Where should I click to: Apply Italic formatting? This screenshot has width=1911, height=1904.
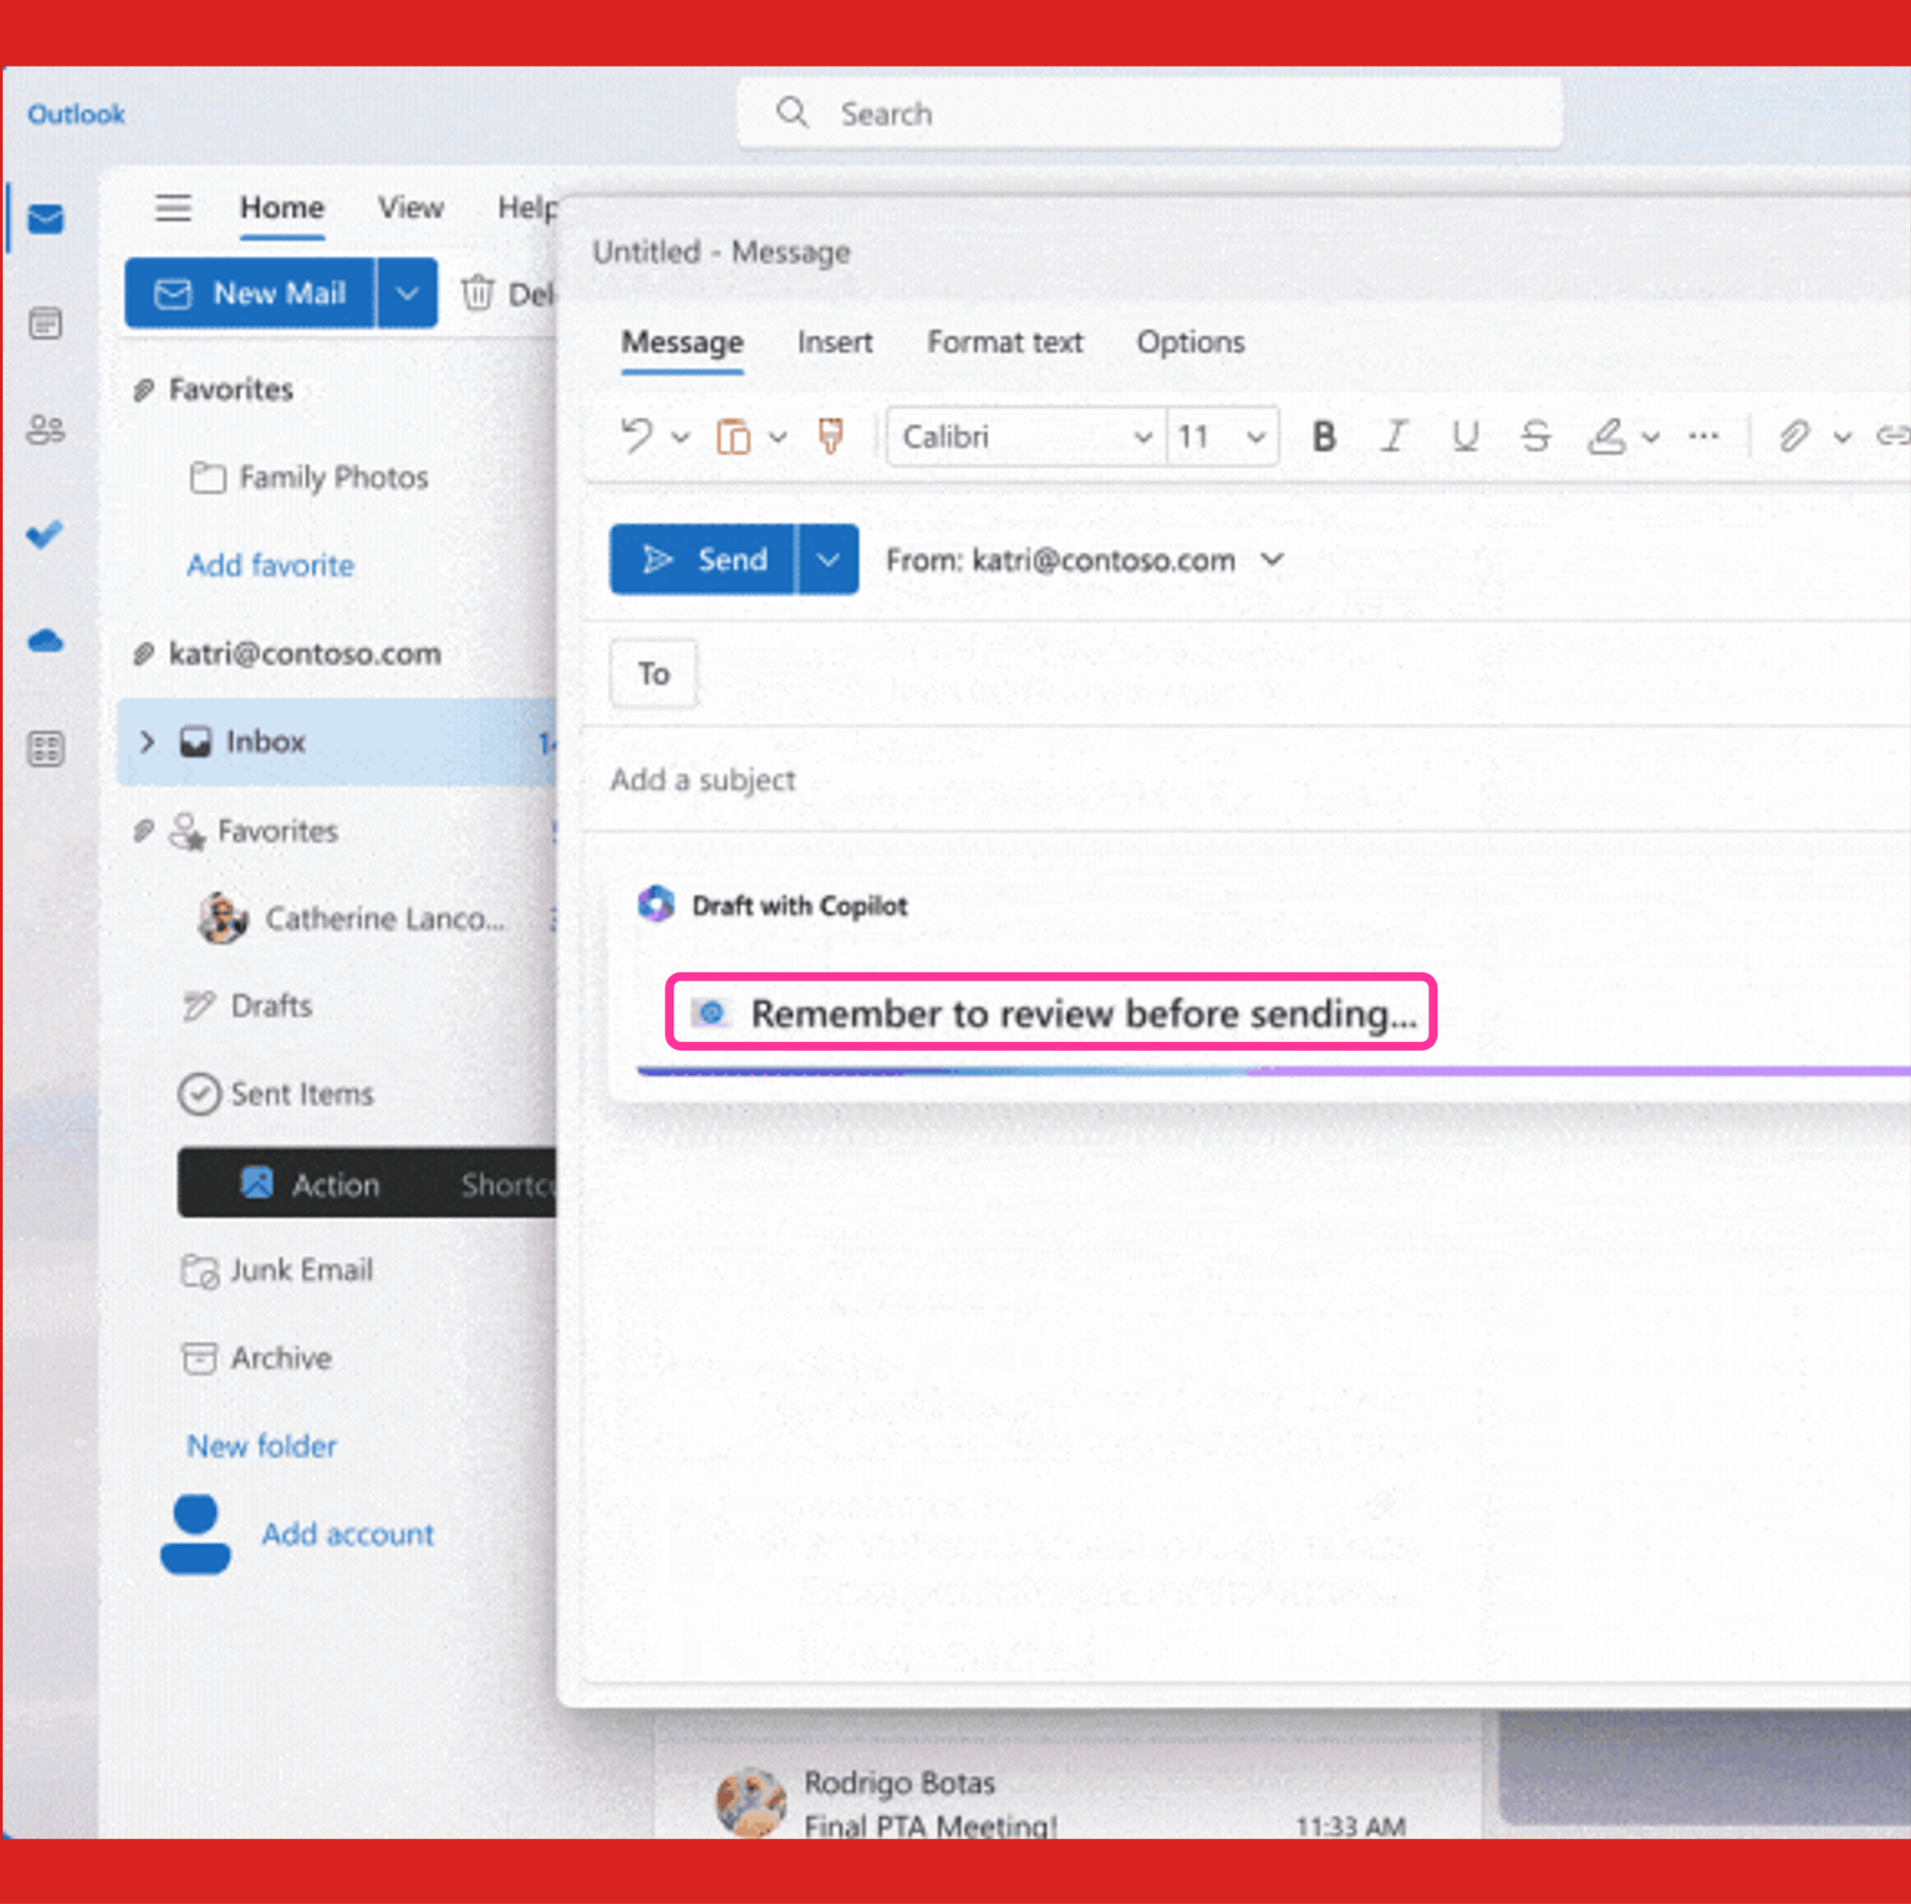1394,436
